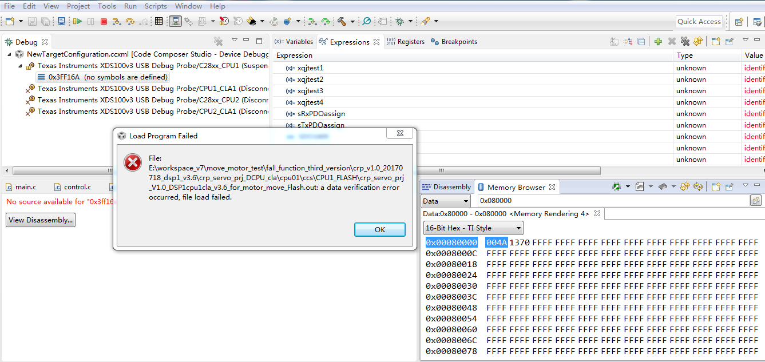Step into the next instruction
This screenshot has width=765, height=362.
pos(117,21)
